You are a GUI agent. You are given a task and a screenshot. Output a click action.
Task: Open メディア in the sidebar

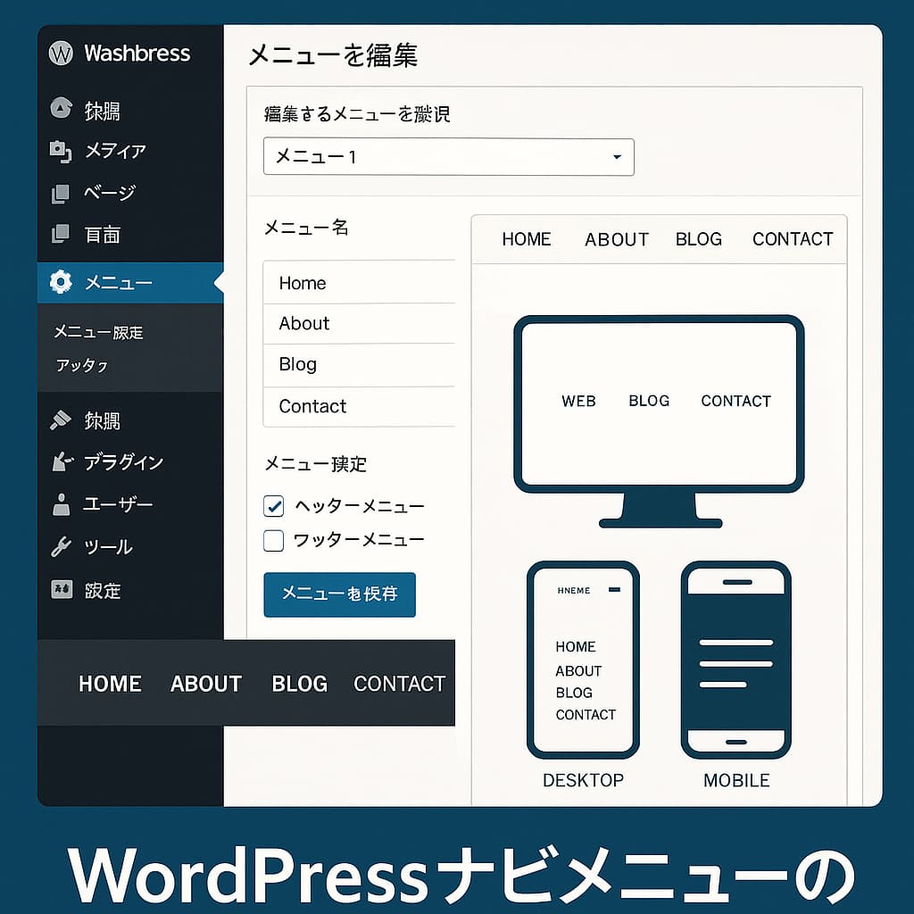coord(115,151)
